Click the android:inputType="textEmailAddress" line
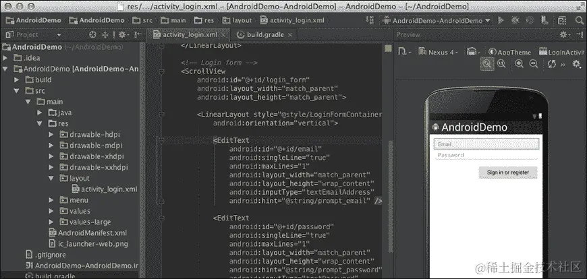This screenshot has height=279, width=587. coord(302,192)
